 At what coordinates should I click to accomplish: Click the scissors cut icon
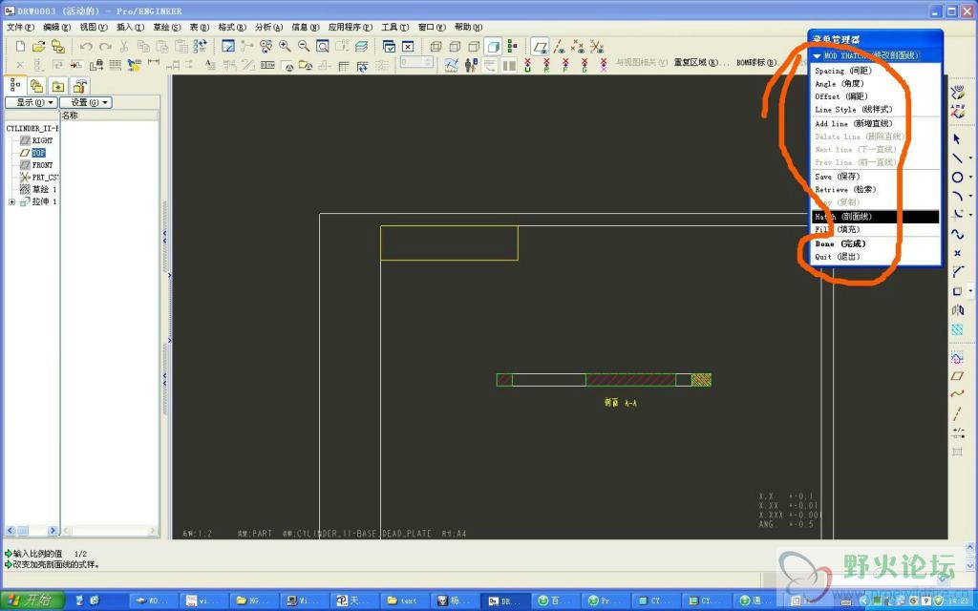pos(124,46)
